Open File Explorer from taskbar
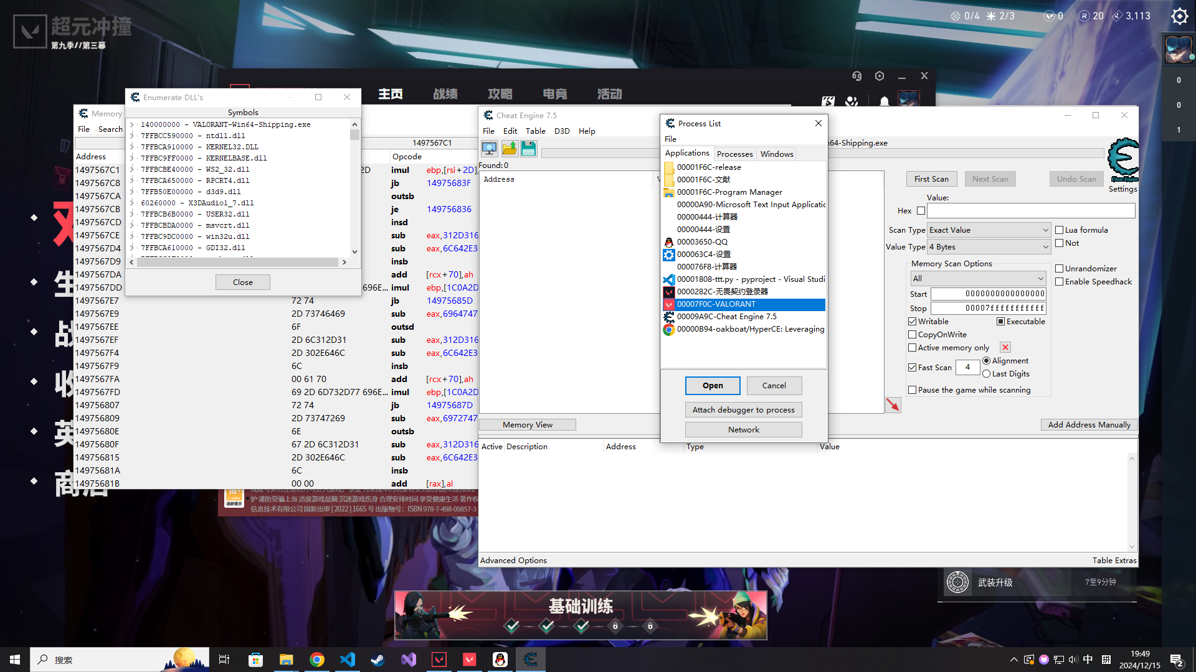 (286, 660)
